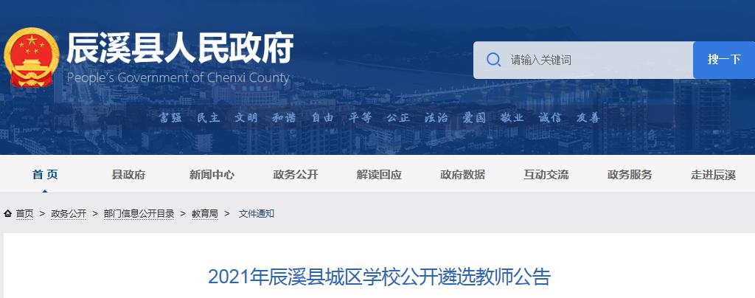This screenshot has height=298, width=755.
Task: Click the magnifier search icon
Action: tap(493, 60)
